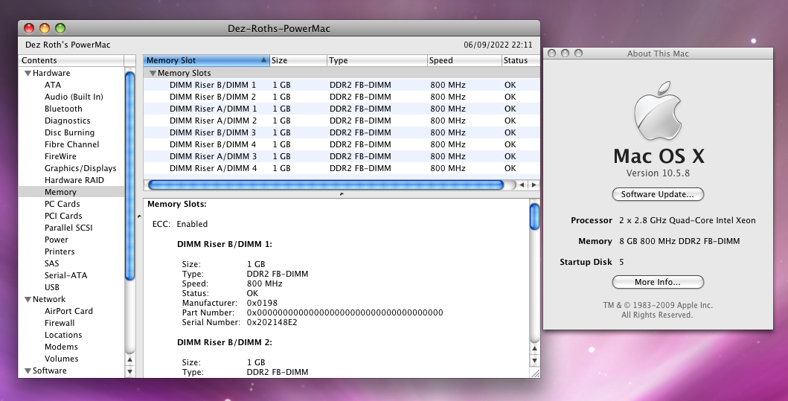The image size is (788, 401).
Task: Click right scroll arrow of memory table
Action: (534, 185)
